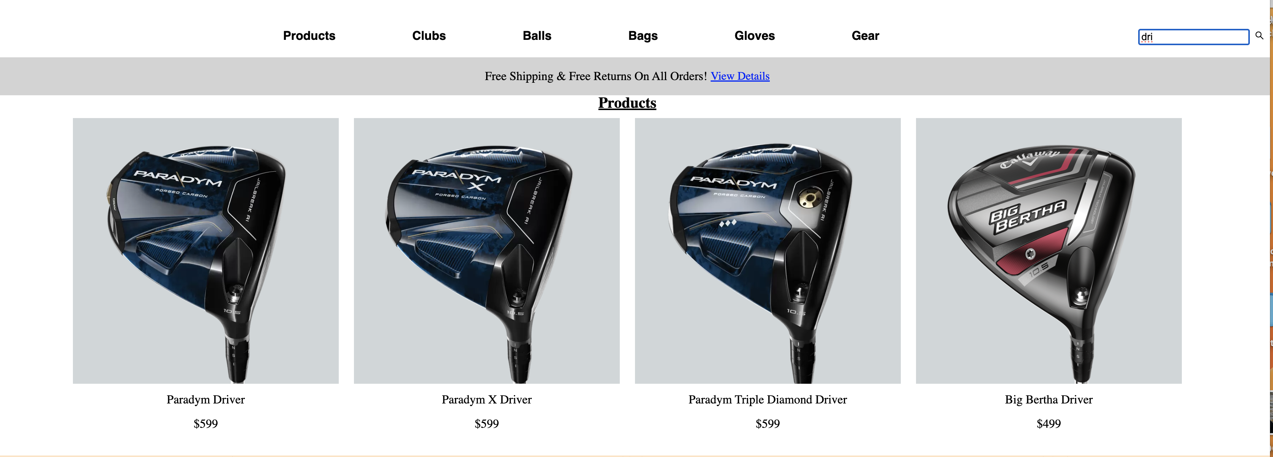This screenshot has height=457, width=1273.
Task: Select the Bags navigation tab
Action: tap(642, 35)
